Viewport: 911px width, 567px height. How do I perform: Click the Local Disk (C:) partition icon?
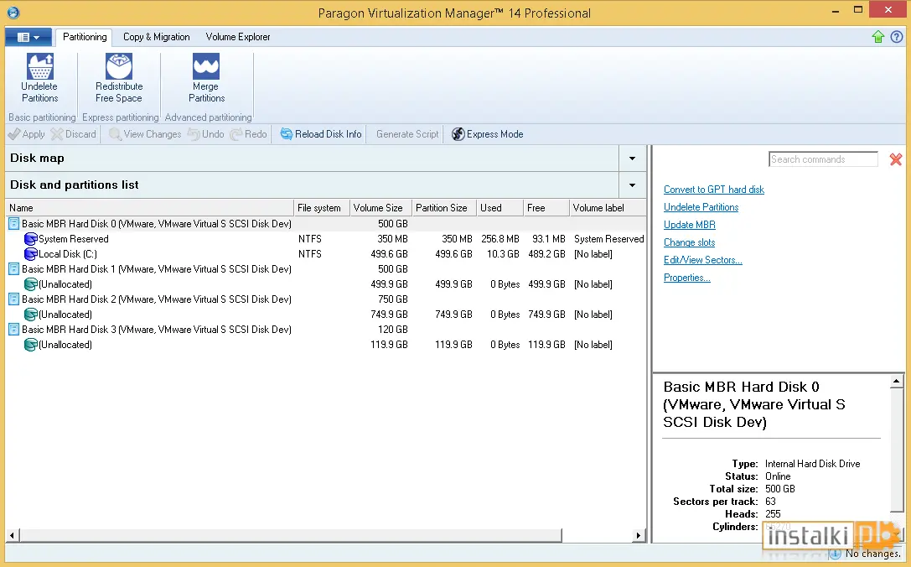31,254
